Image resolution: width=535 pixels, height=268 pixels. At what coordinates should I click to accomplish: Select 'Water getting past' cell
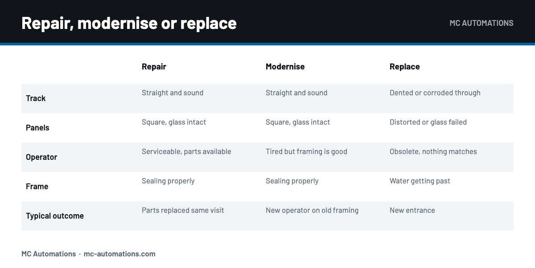(x=420, y=181)
